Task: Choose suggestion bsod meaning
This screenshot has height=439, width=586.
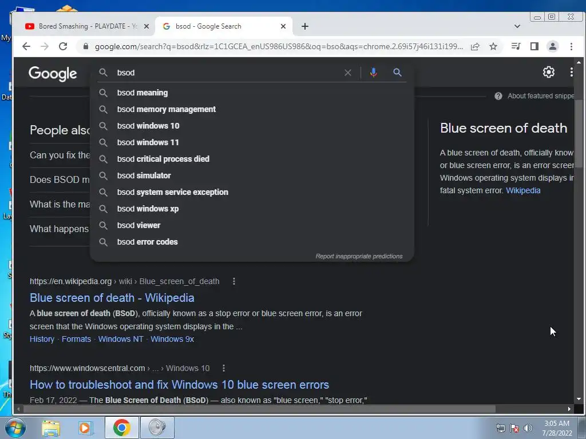Action: 252,93
